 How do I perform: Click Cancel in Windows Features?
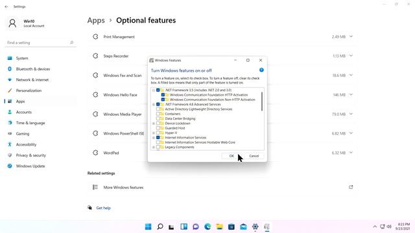(254, 156)
